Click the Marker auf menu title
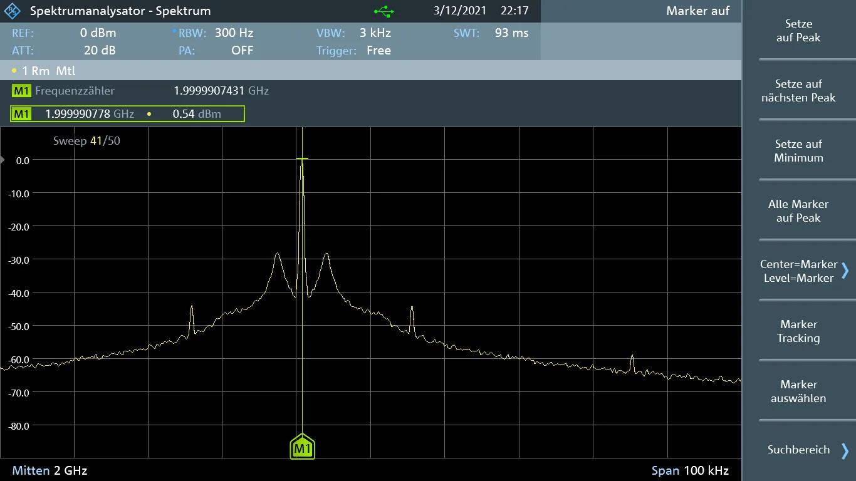This screenshot has height=481, width=856. click(697, 11)
